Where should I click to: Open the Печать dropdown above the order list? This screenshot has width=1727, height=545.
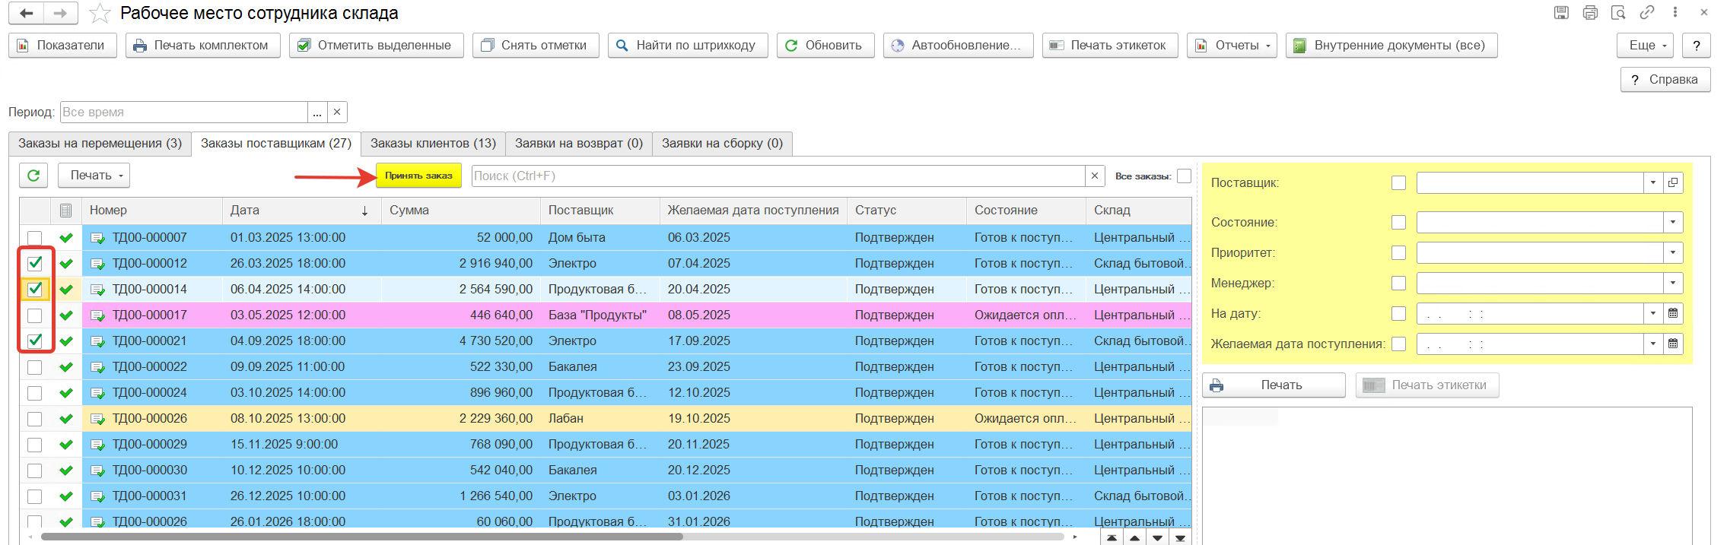(94, 176)
